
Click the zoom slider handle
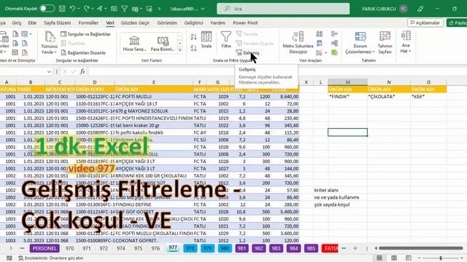[x=441, y=258]
